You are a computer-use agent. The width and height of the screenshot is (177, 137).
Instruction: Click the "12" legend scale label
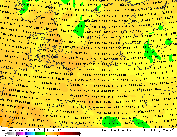pyautogui.click(x=45, y=136)
